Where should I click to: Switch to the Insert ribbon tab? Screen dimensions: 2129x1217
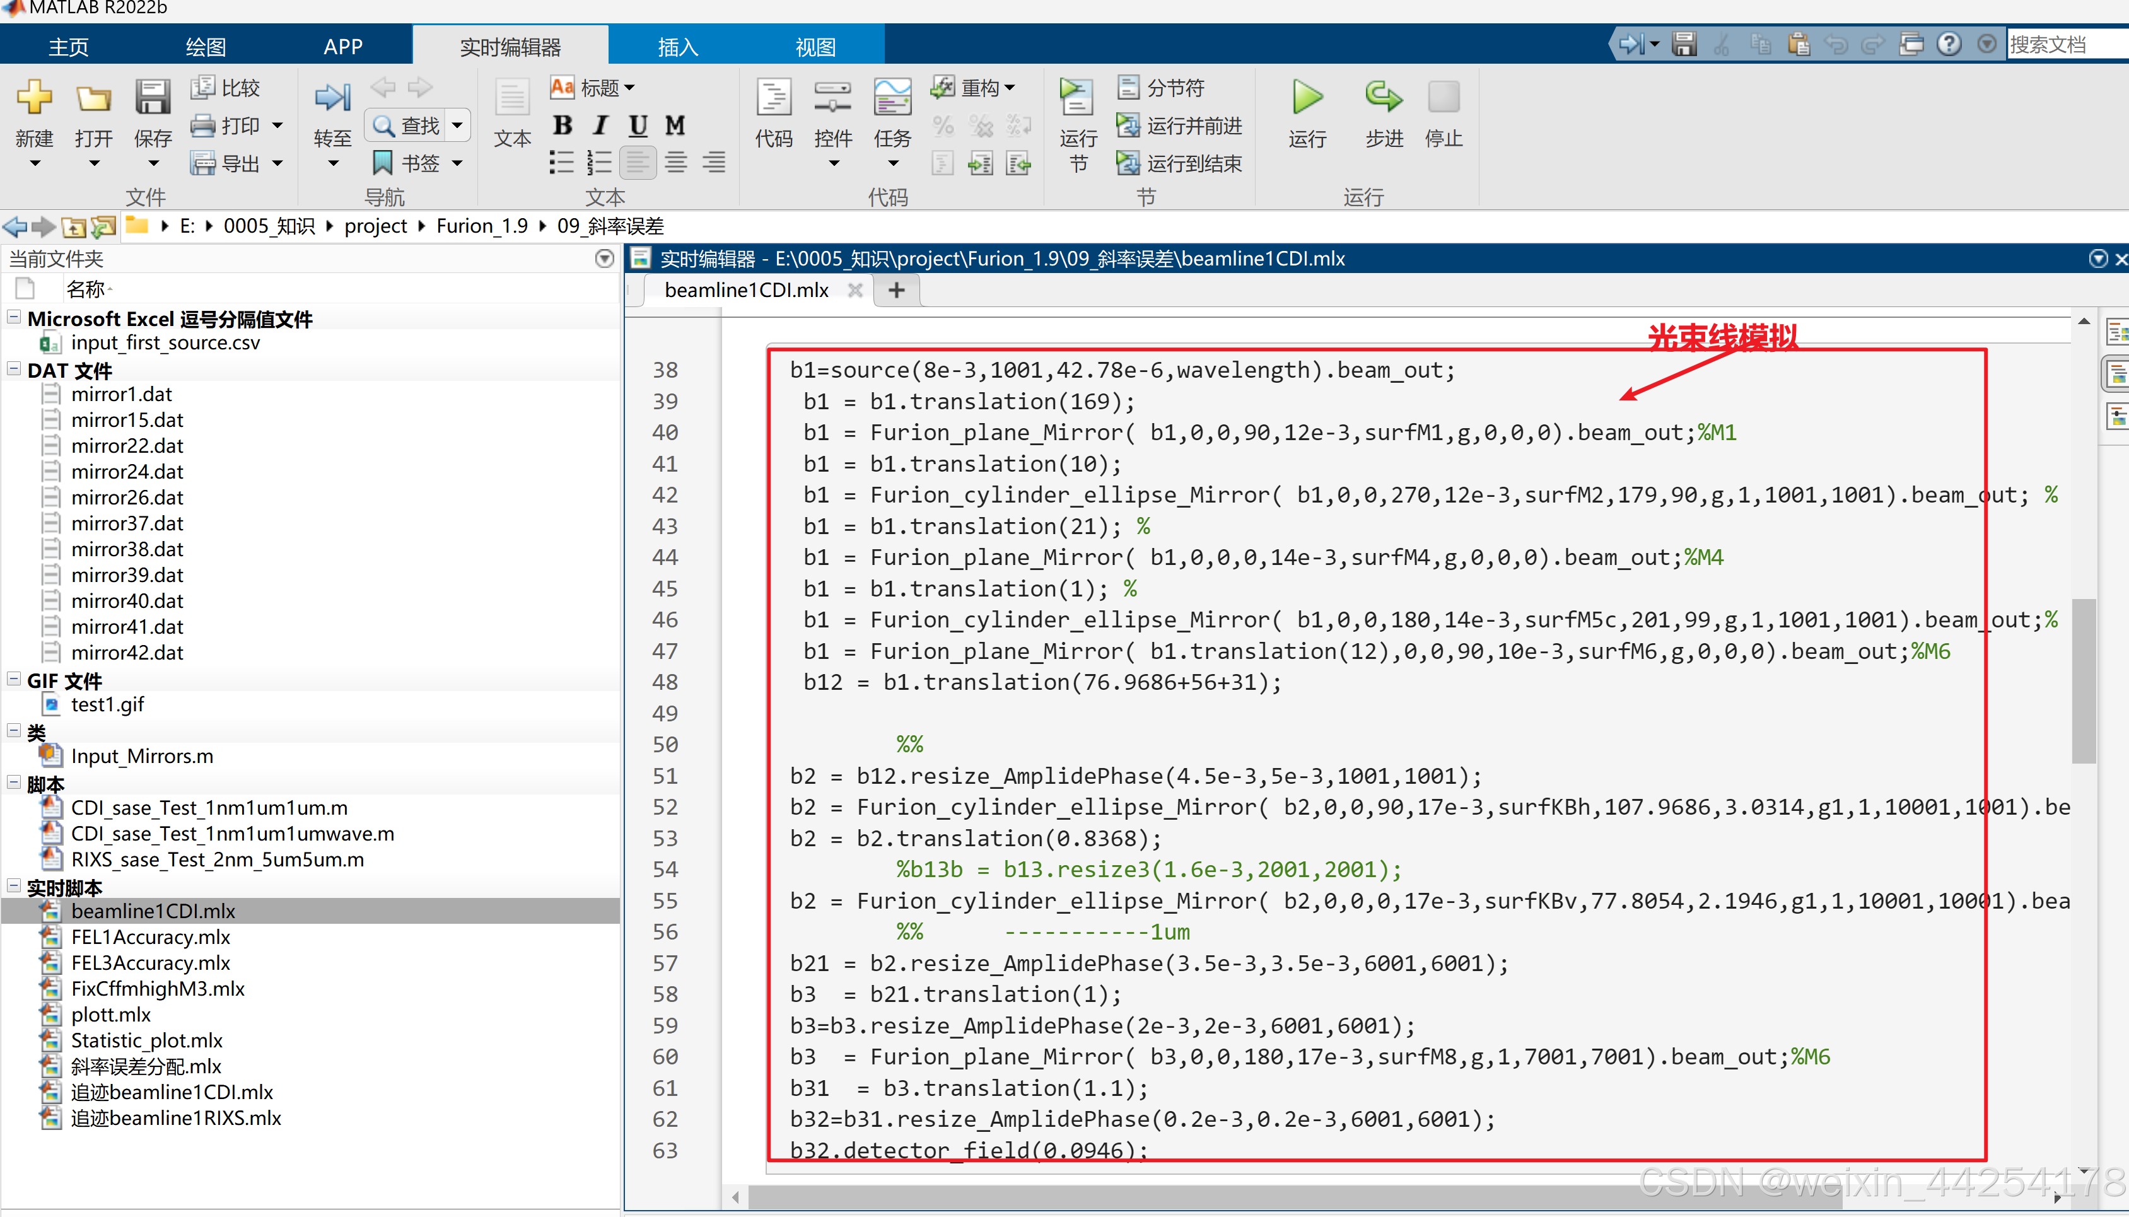[677, 47]
